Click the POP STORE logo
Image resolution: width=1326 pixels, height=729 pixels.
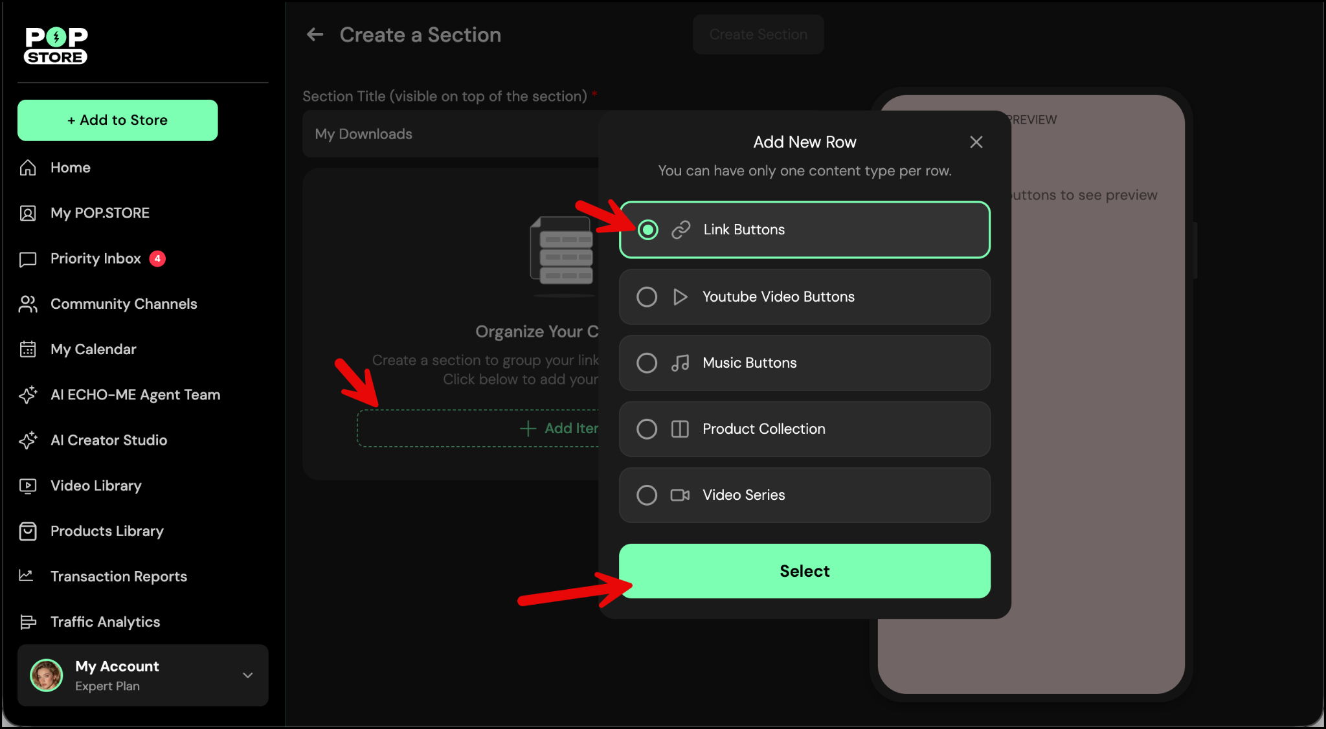56,45
